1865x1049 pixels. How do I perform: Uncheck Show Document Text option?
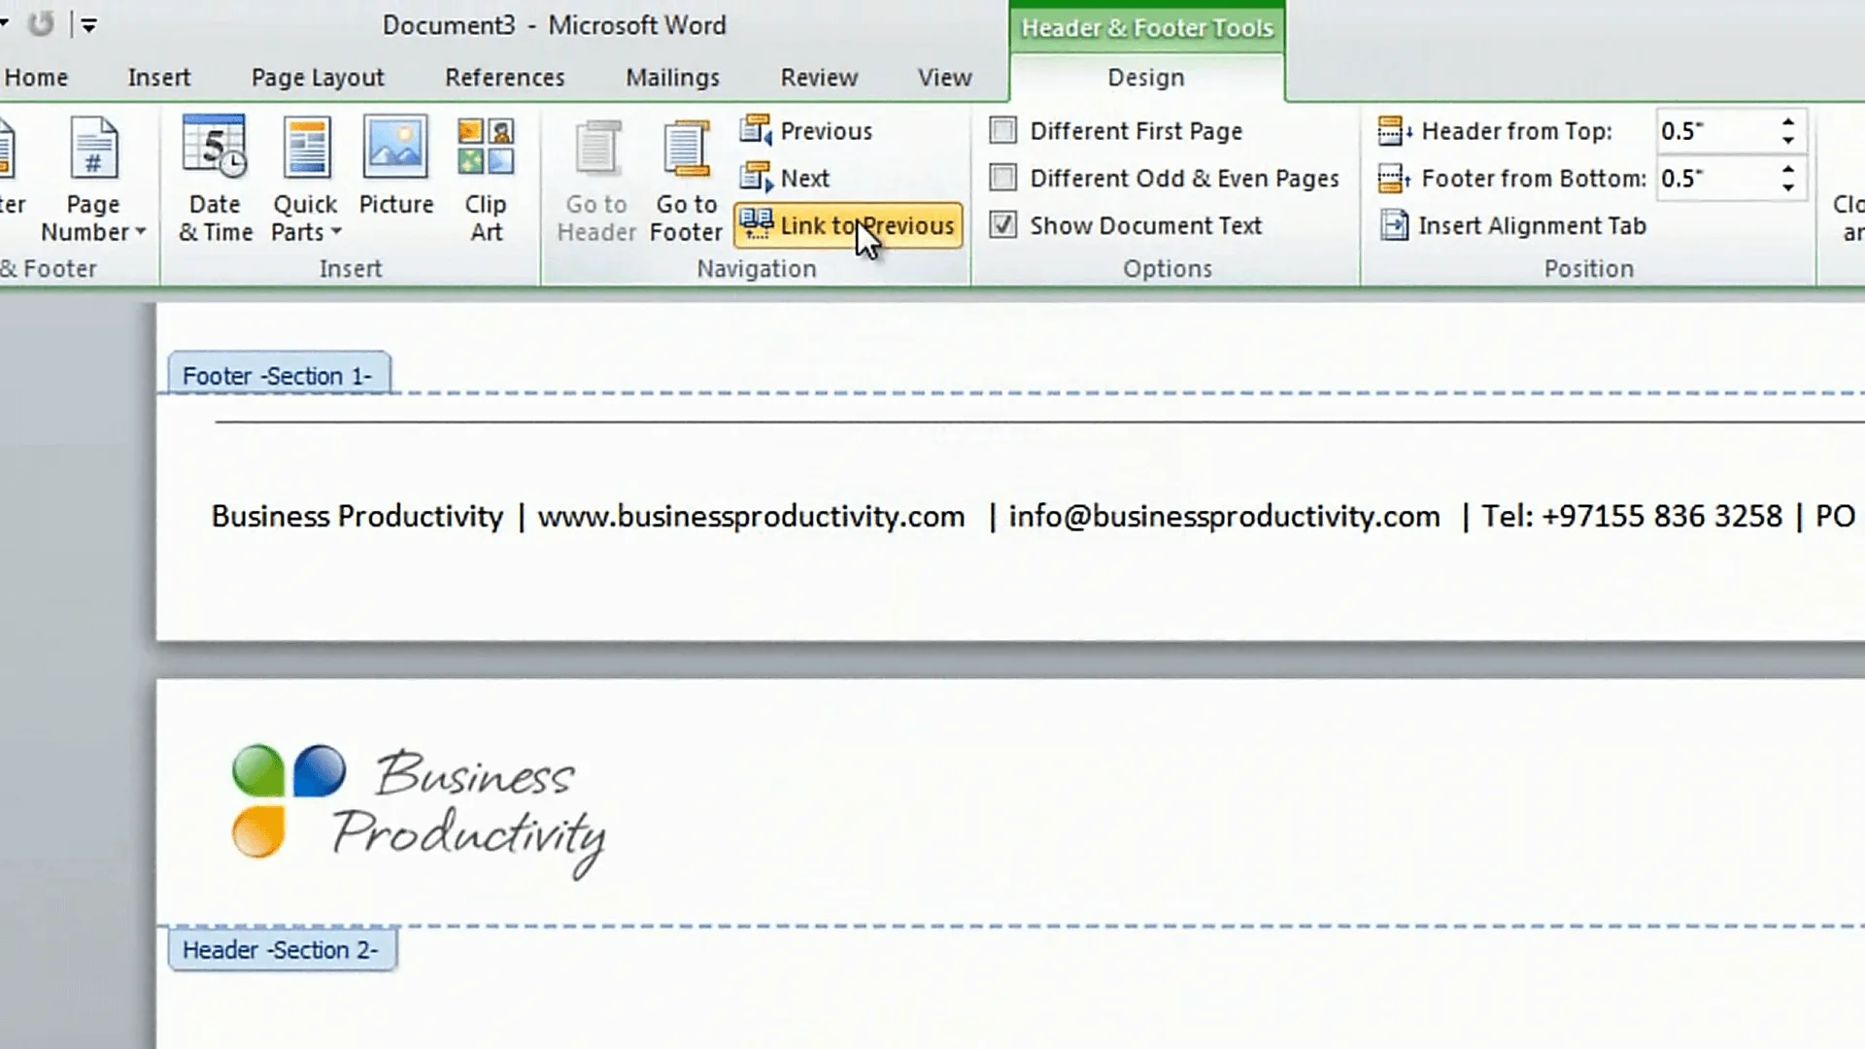point(1003,226)
